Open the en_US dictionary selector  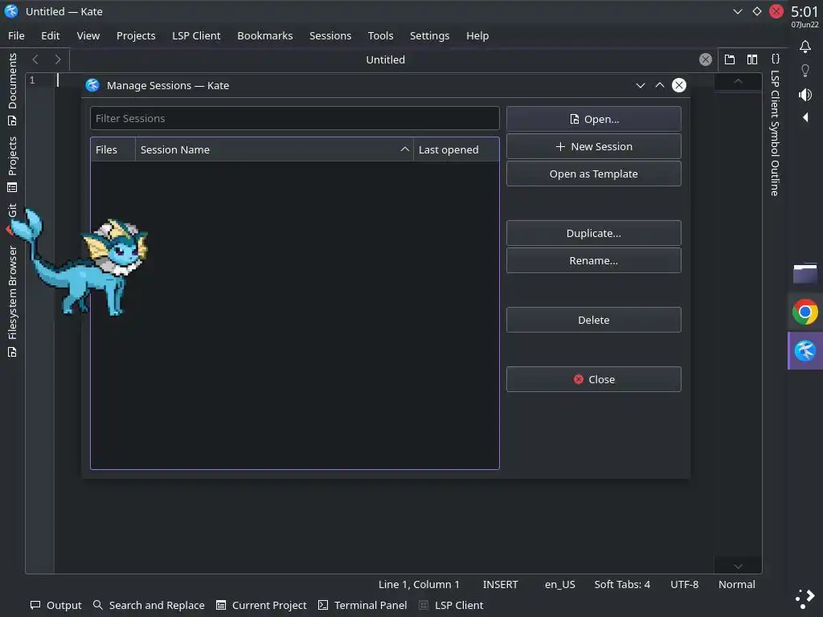pyautogui.click(x=559, y=584)
